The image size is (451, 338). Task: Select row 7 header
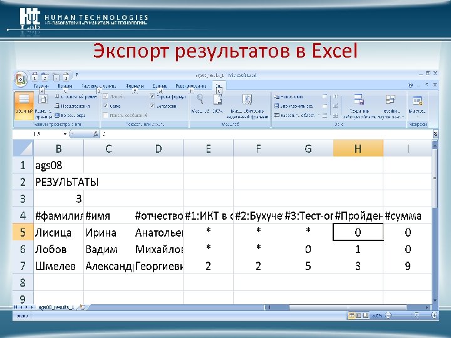[x=23, y=266]
